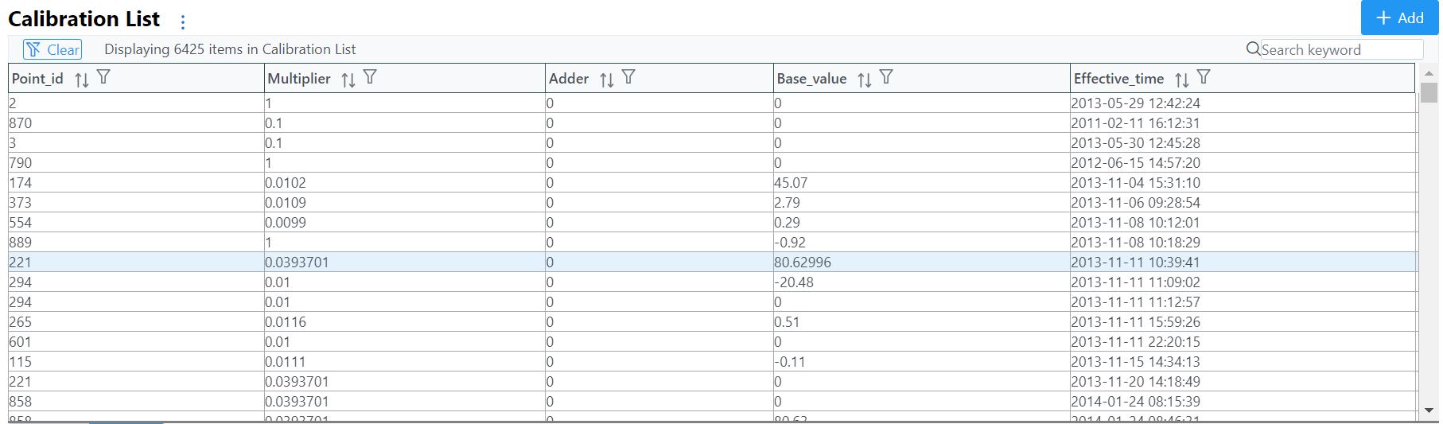Sort the table by Base_value column
1443x424 pixels.
click(x=864, y=80)
